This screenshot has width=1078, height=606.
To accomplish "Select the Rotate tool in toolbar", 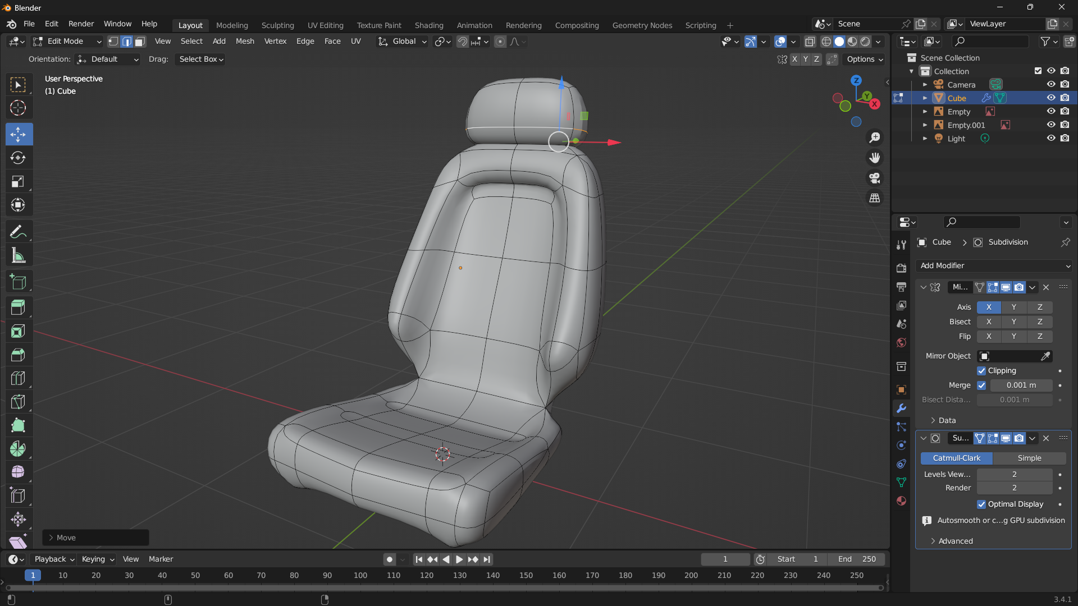I will tap(18, 158).
